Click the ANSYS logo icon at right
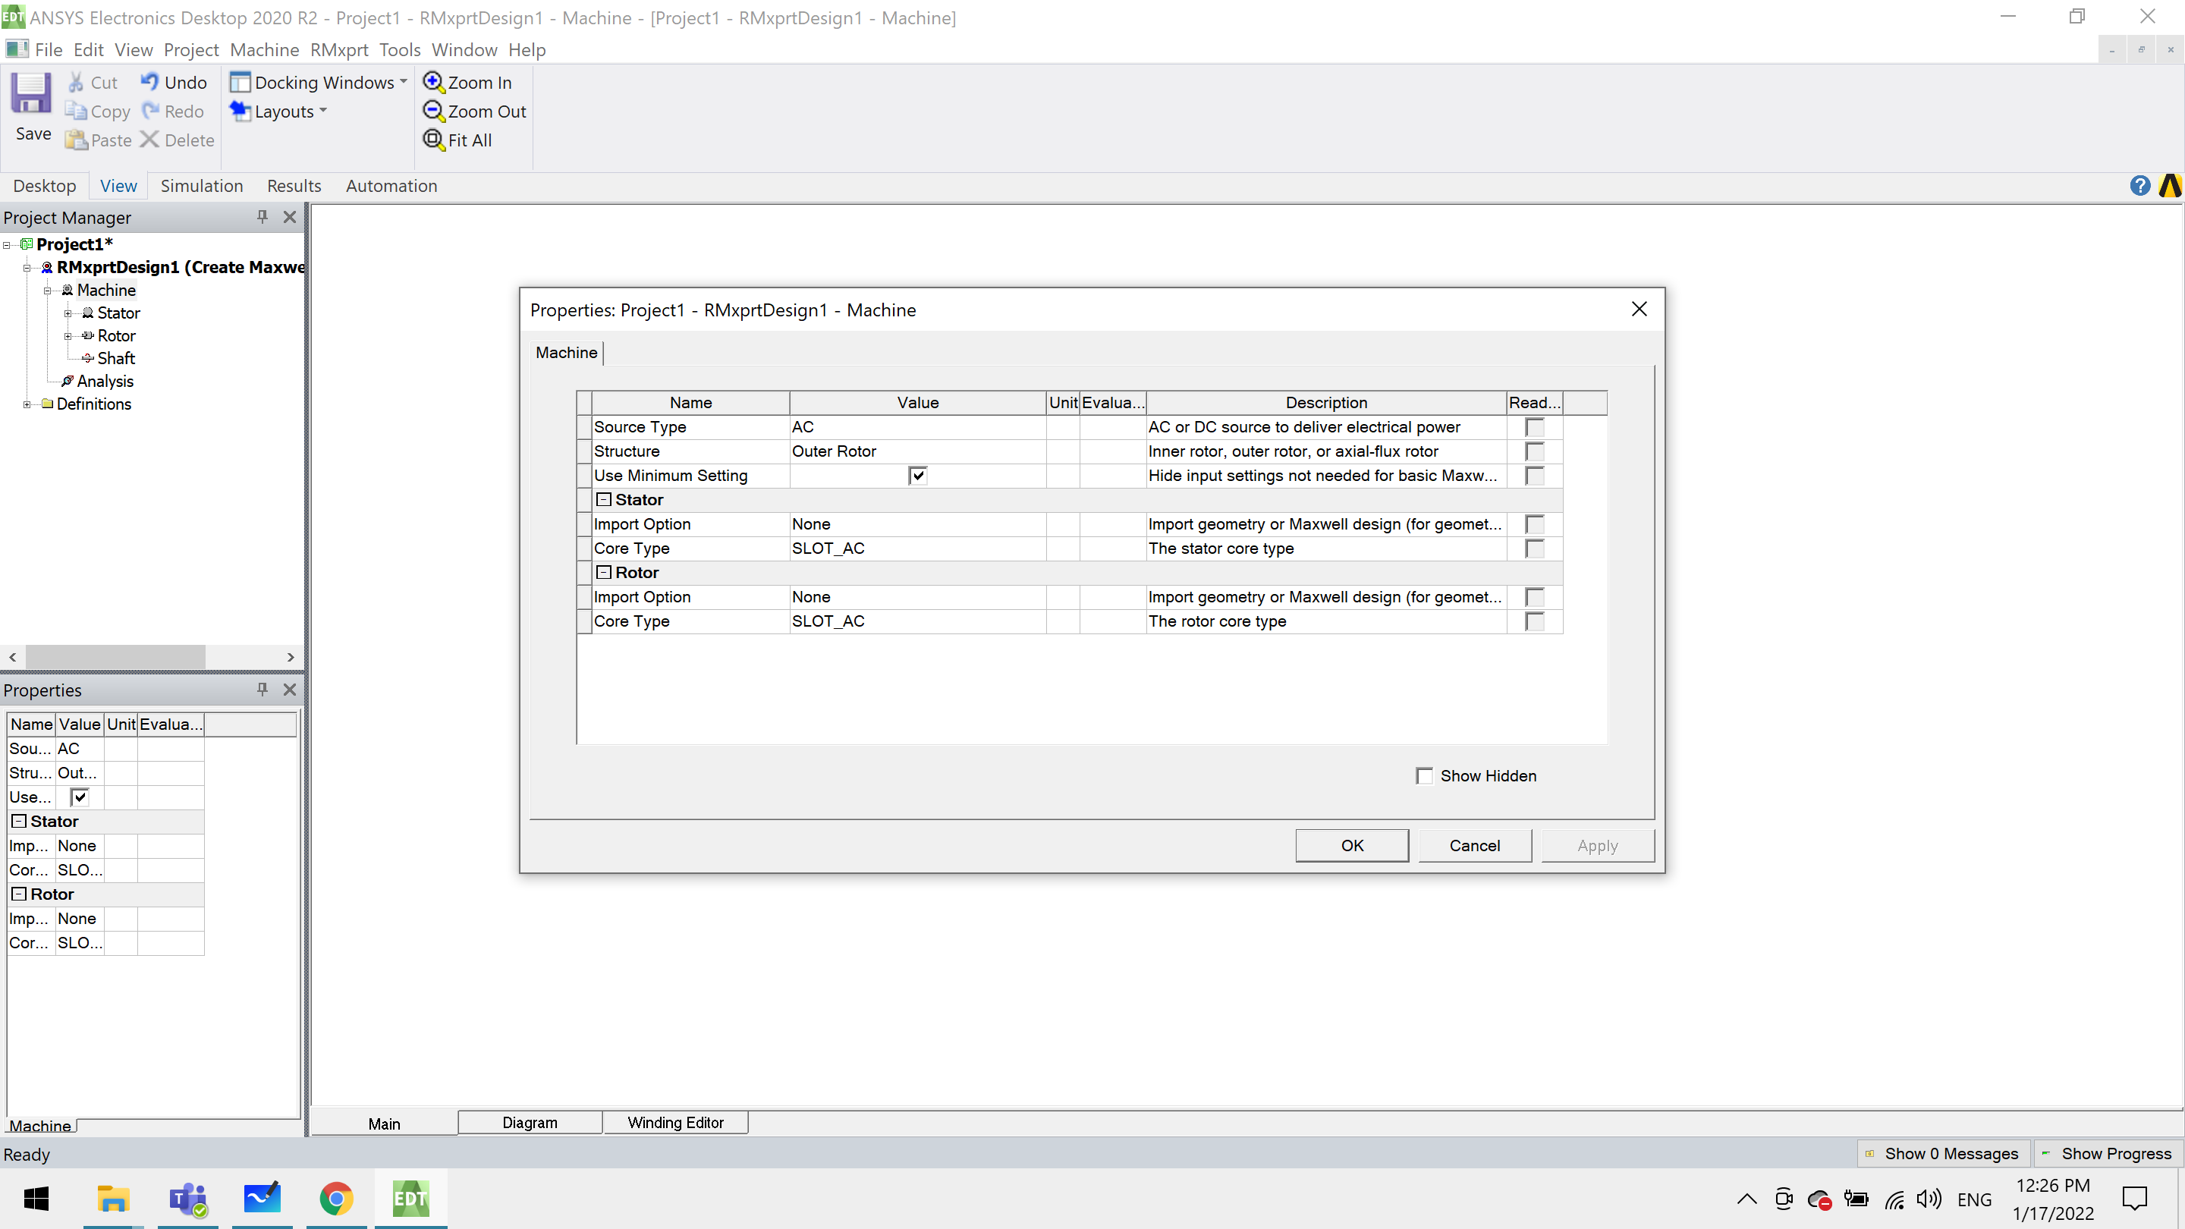Image resolution: width=2185 pixels, height=1229 pixels. coord(2170,186)
